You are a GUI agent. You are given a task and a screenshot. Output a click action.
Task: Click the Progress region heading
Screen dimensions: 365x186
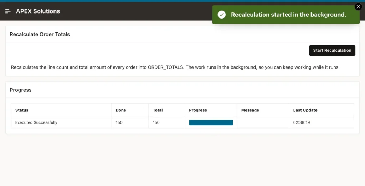20,90
